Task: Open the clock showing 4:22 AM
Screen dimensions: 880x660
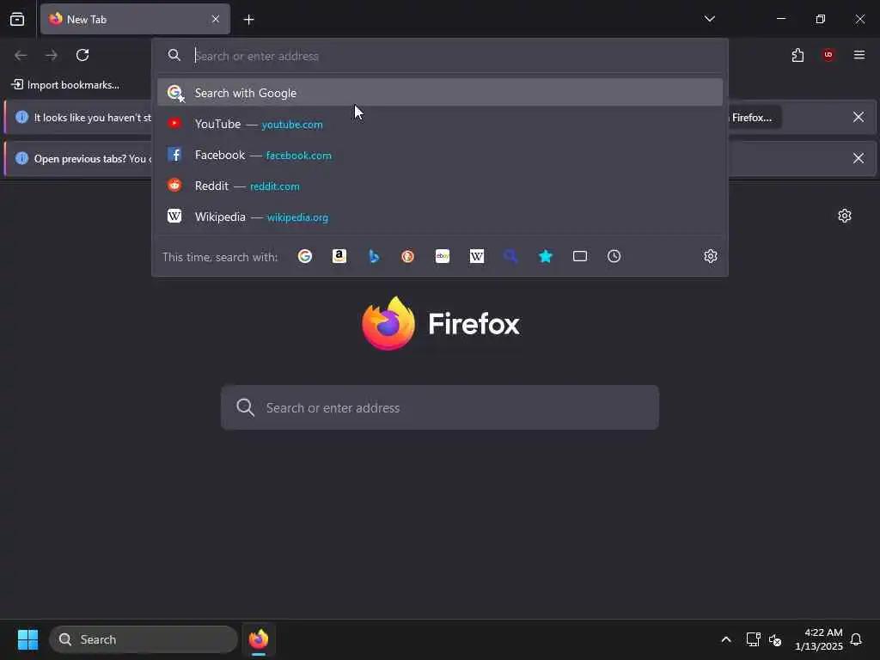Action: 818,639
